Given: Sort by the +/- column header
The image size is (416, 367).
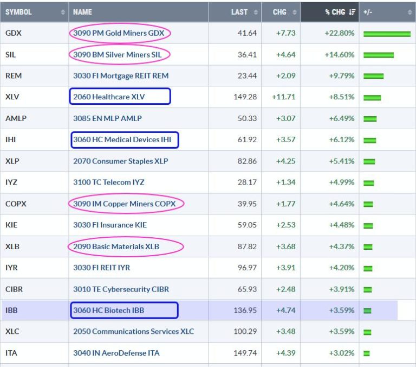Looking at the screenshot, I should point(368,12).
